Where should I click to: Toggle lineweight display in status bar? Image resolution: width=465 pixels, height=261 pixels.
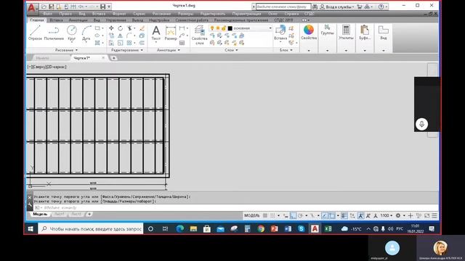click(344, 216)
